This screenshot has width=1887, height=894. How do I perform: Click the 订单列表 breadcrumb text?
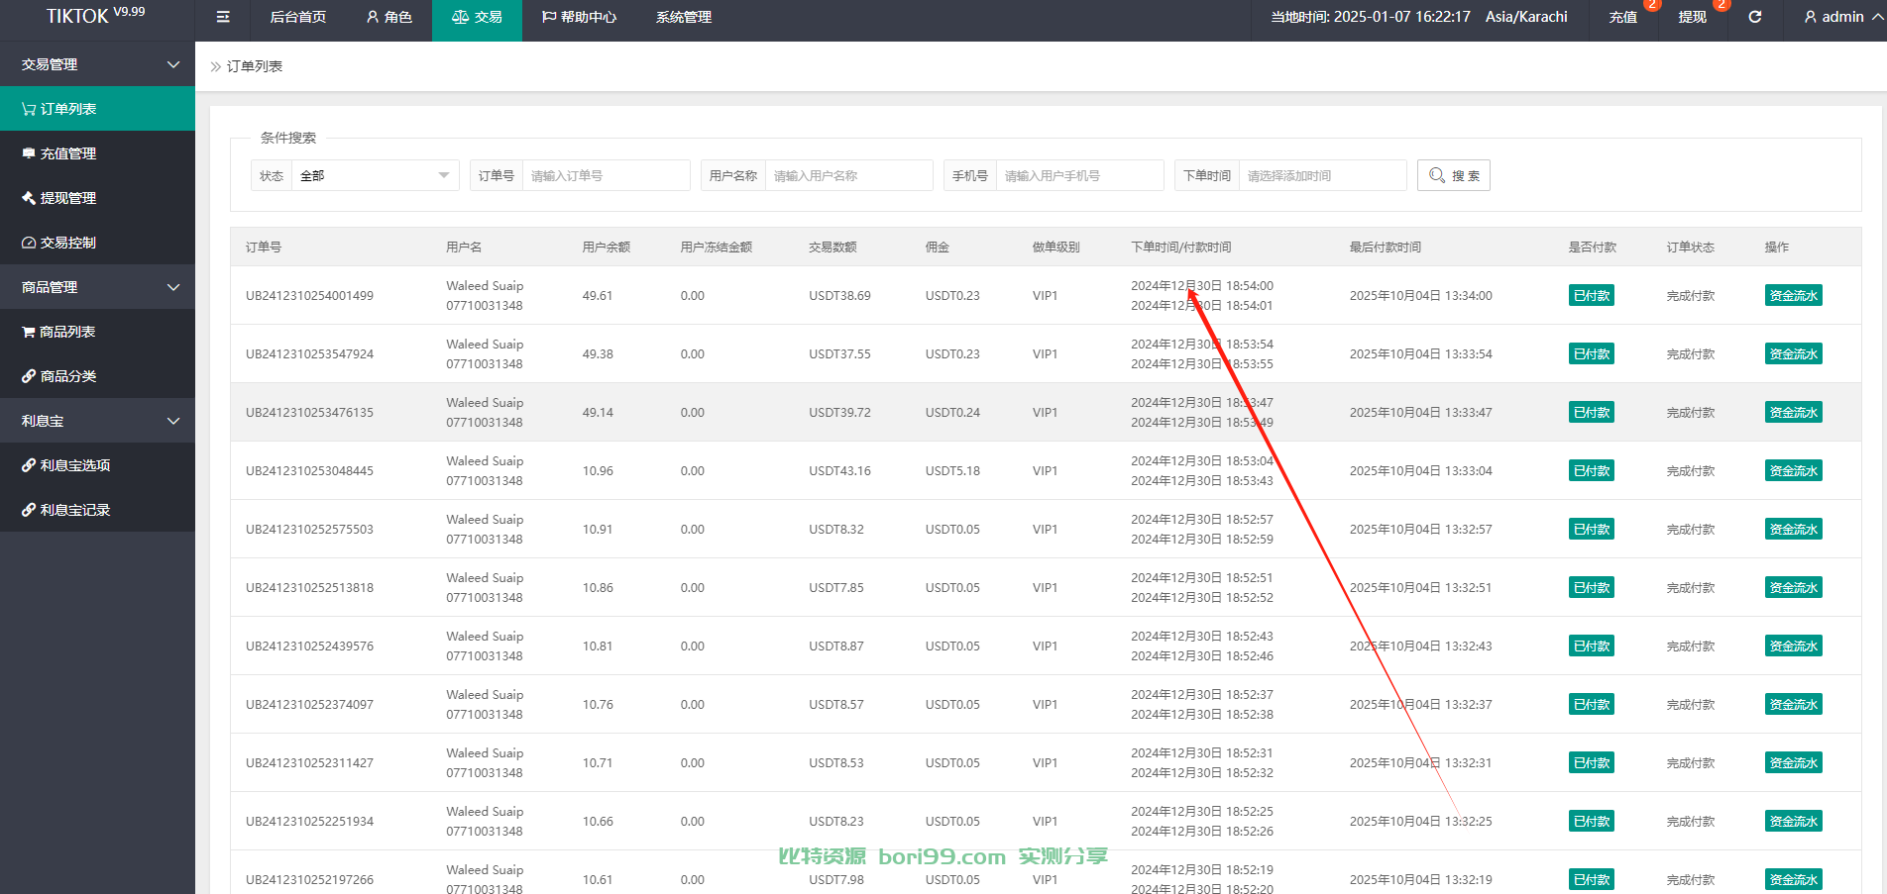coord(255,66)
